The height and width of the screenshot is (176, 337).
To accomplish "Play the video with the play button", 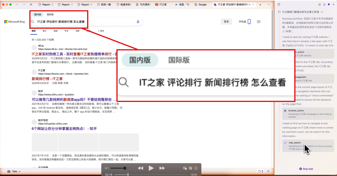I will (x=151, y=168).
